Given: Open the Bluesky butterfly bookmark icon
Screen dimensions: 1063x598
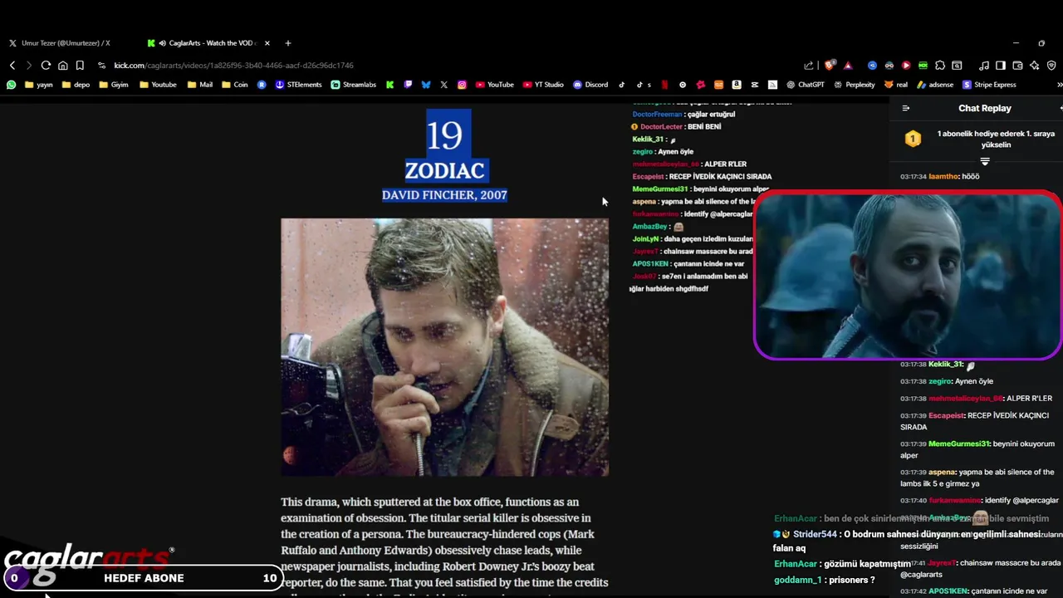Looking at the screenshot, I should pyautogui.click(x=426, y=85).
